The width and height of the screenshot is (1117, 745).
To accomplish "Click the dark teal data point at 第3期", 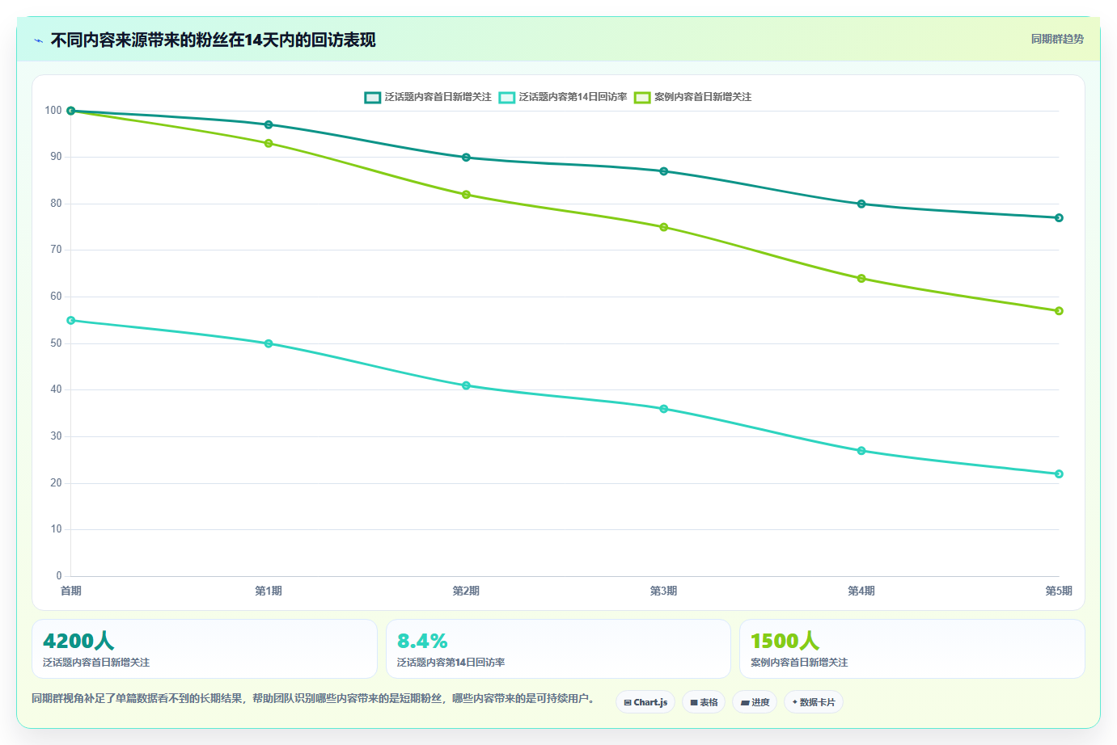I will tap(664, 171).
